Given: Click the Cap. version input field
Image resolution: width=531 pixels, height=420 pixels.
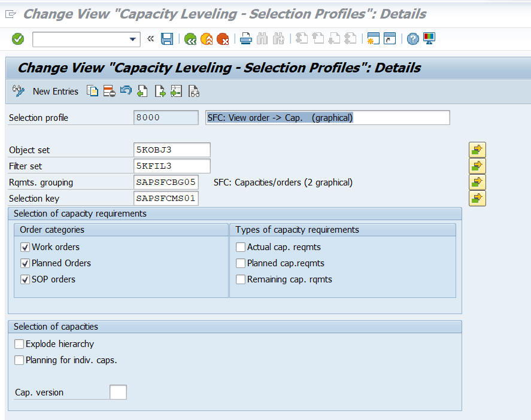Looking at the screenshot, I should (118, 392).
